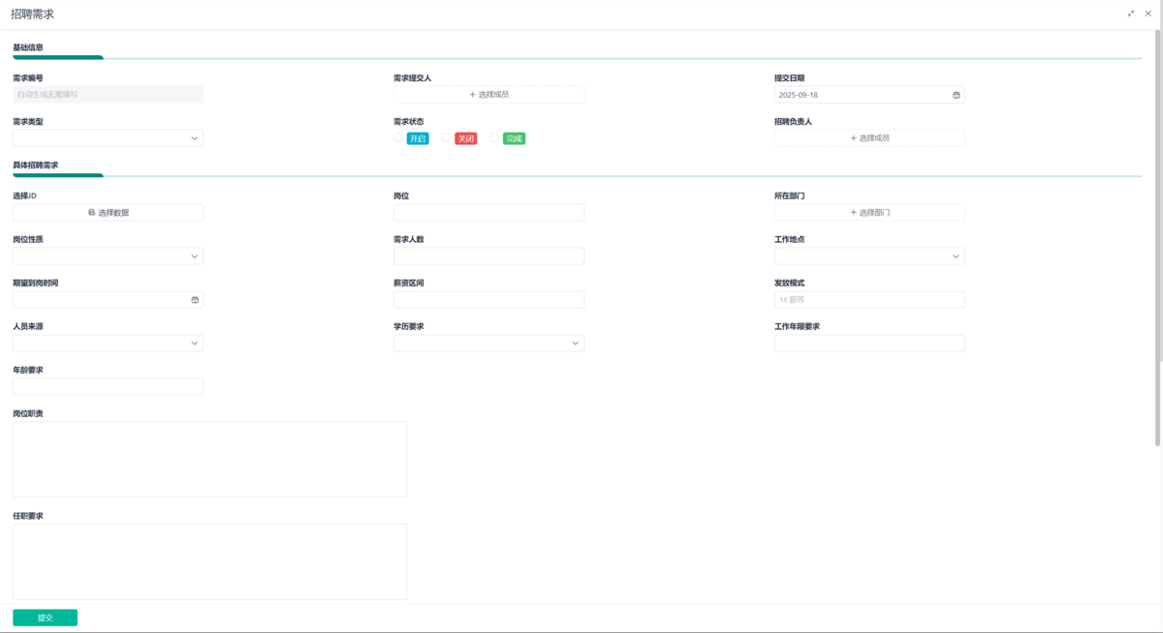
Task: Click the 基础信息 section heading
Action: tap(28, 47)
